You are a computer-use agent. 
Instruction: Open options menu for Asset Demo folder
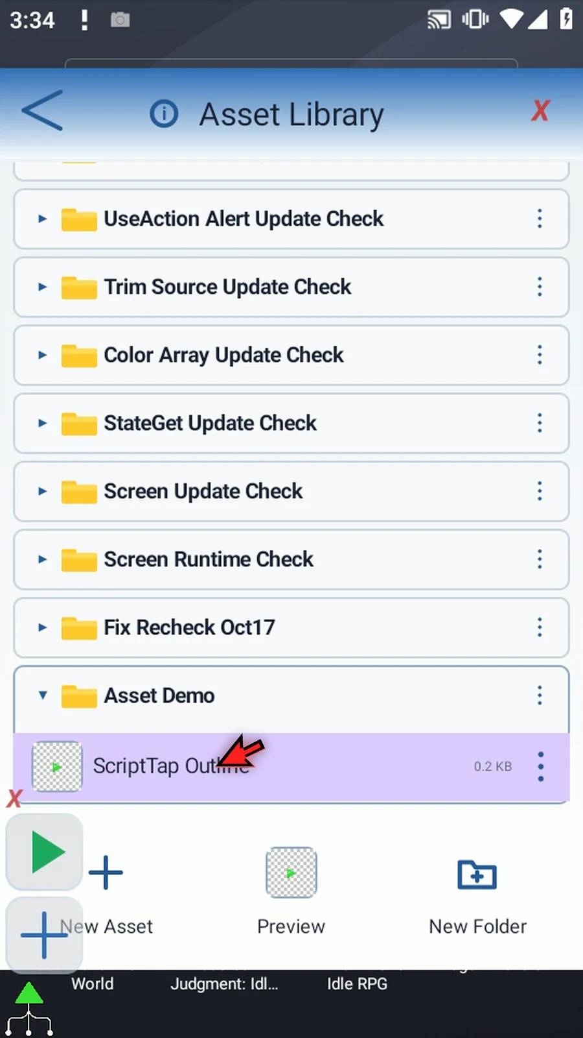tap(540, 695)
